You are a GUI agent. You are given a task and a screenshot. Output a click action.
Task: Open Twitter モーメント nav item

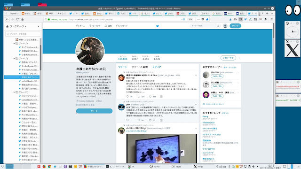tap(95, 26)
